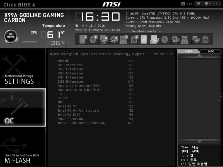Go back using the return arrow icon
Image resolution: width=223 pixels, height=167 pixels.
coord(171,54)
